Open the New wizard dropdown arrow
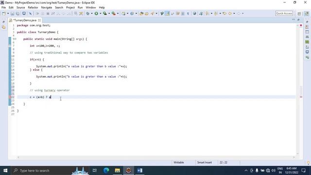Screen dimensions: 311x175 pyautogui.click(x=8, y=14)
